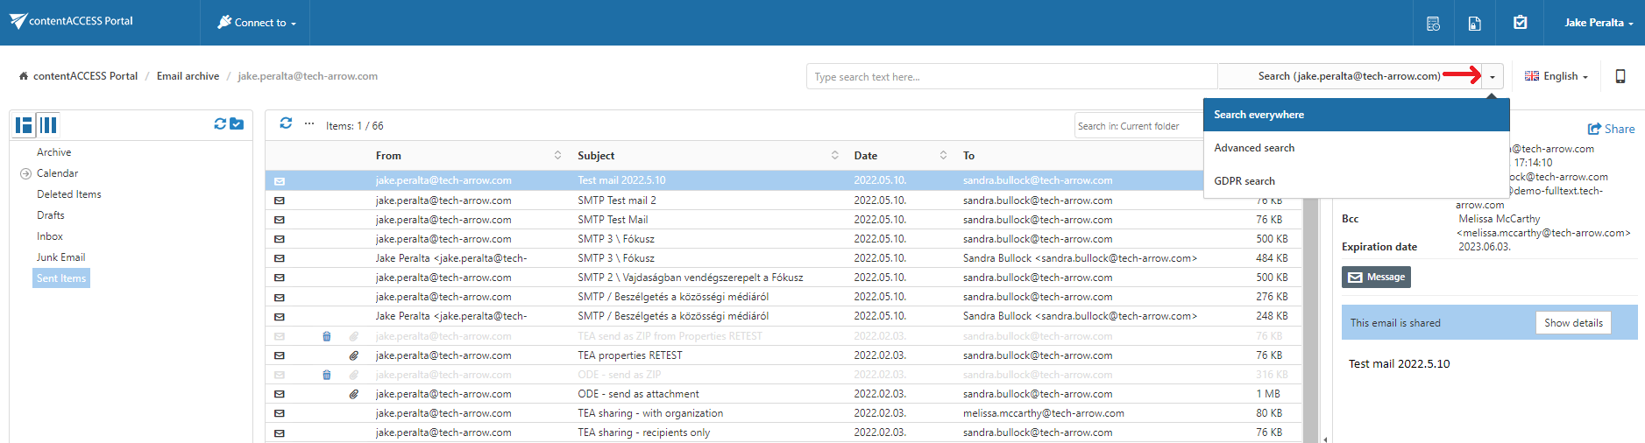Screen dimensions: 1645x443
Task: Select Advanced search from dropdown menu
Action: (x=1254, y=148)
